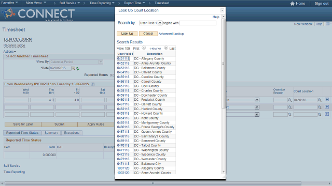Open calendar picker next to Date field
The height and width of the screenshot is (186, 332).
click(x=73, y=68)
